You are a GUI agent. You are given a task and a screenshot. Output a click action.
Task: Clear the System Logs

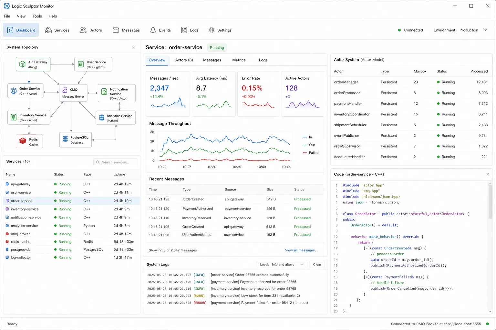coord(317,265)
